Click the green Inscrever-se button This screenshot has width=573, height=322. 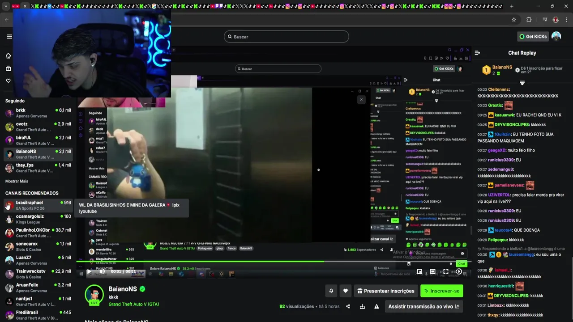tap(442, 291)
